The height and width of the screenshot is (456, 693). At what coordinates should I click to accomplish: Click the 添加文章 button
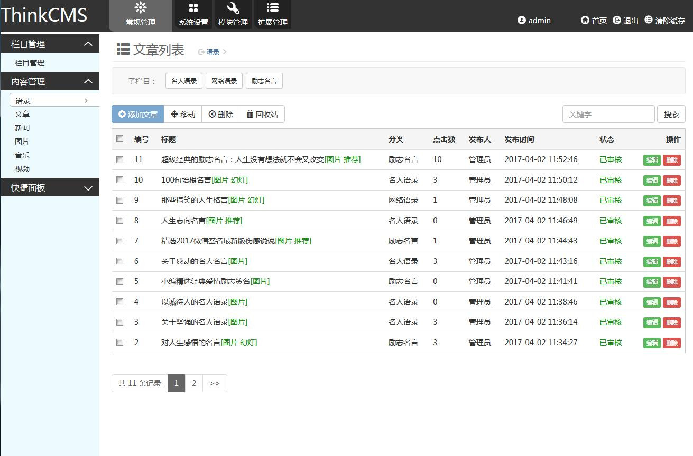coord(138,114)
